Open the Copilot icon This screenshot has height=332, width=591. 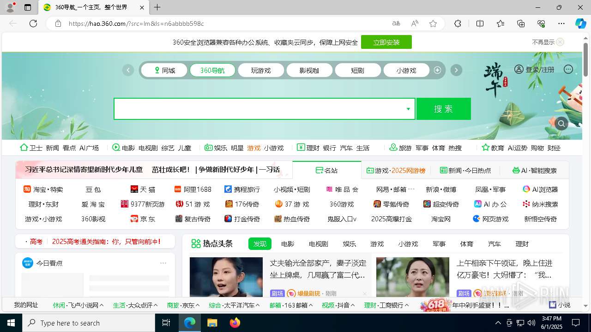(580, 24)
